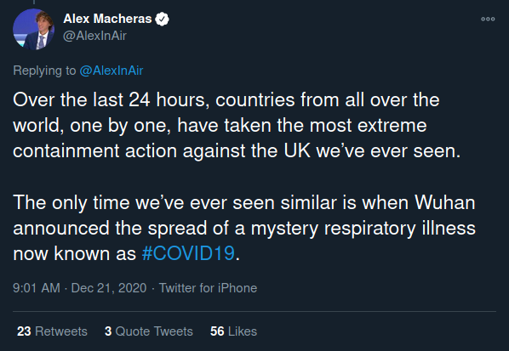The height and width of the screenshot is (351, 509).
Task: Open the three-dot more options menu
Action: tap(488, 19)
